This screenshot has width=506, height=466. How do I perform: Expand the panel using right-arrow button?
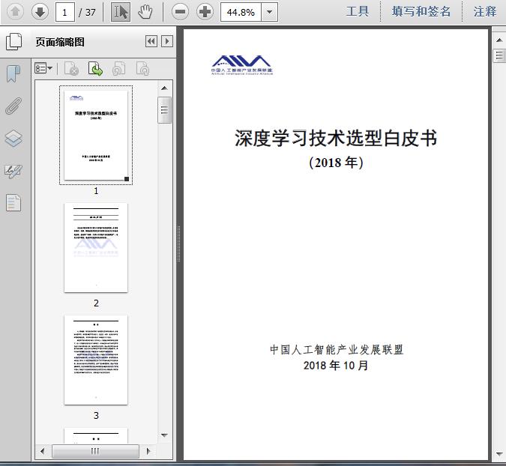(x=167, y=41)
